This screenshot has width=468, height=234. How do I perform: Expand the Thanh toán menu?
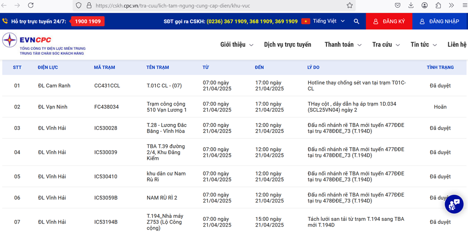343,45
